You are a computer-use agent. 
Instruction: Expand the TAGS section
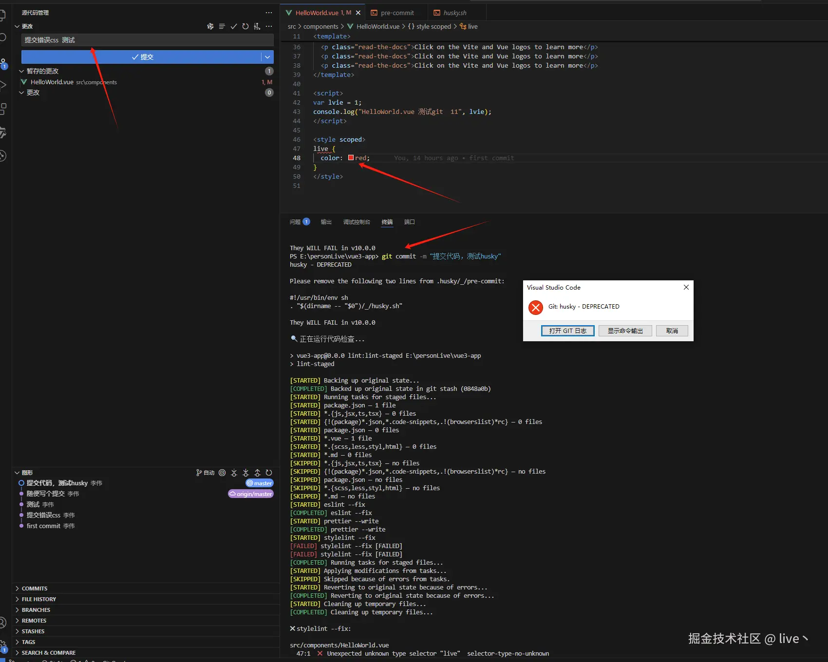pos(146,642)
